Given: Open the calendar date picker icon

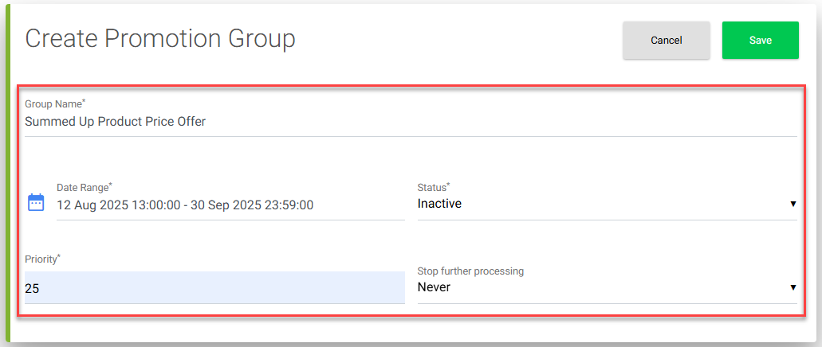Looking at the screenshot, I should tap(36, 202).
